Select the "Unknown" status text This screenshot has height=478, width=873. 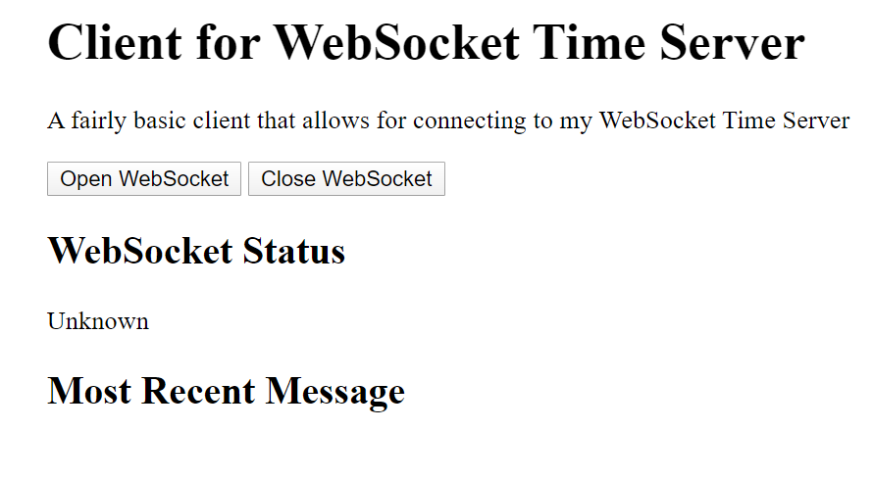coord(98,321)
